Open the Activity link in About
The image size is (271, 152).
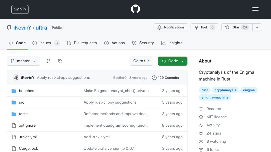pyautogui.click(x=209, y=125)
